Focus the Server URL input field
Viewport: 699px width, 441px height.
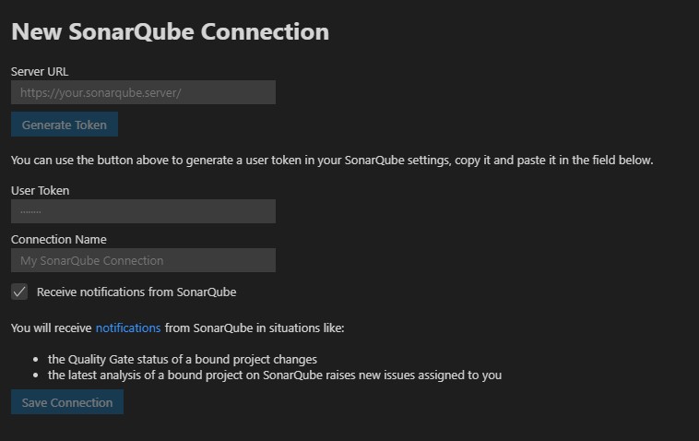coord(143,92)
